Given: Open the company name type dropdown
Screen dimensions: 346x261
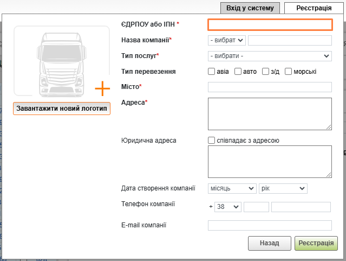Looking at the screenshot, I should point(226,40).
